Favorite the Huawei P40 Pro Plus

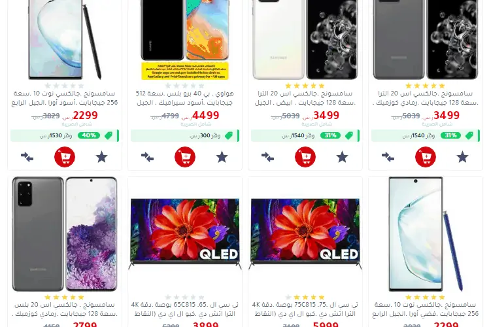pos(222,157)
